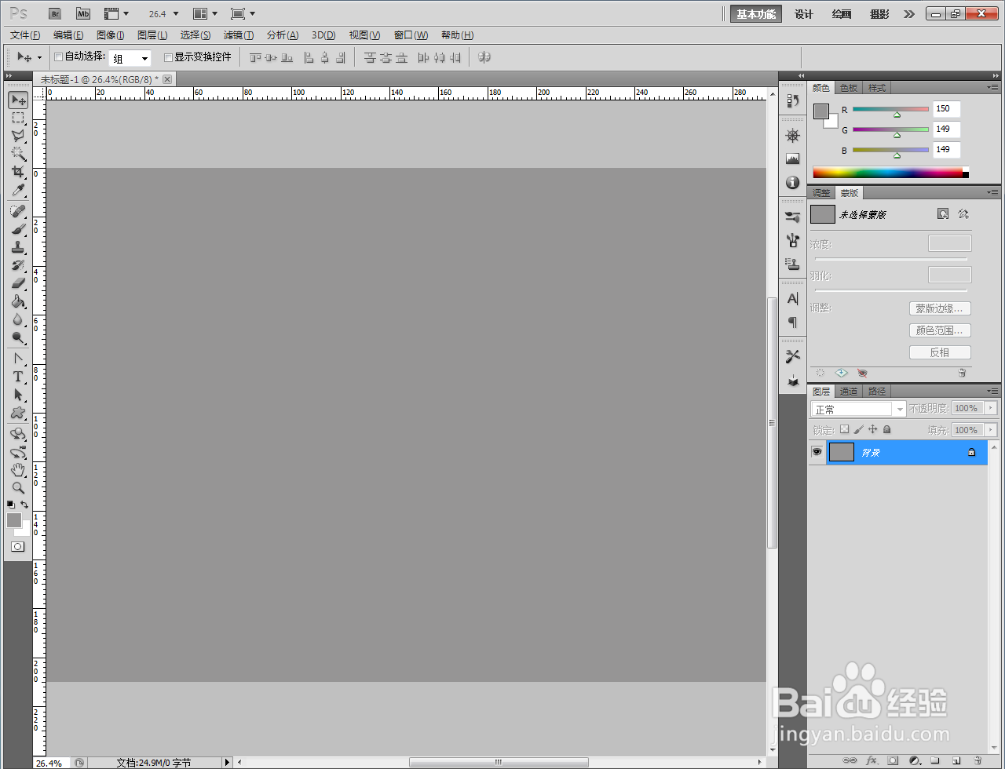Toggle lock image pixels brush icon
The height and width of the screenshot is (769, 1005).
(858, 430)
